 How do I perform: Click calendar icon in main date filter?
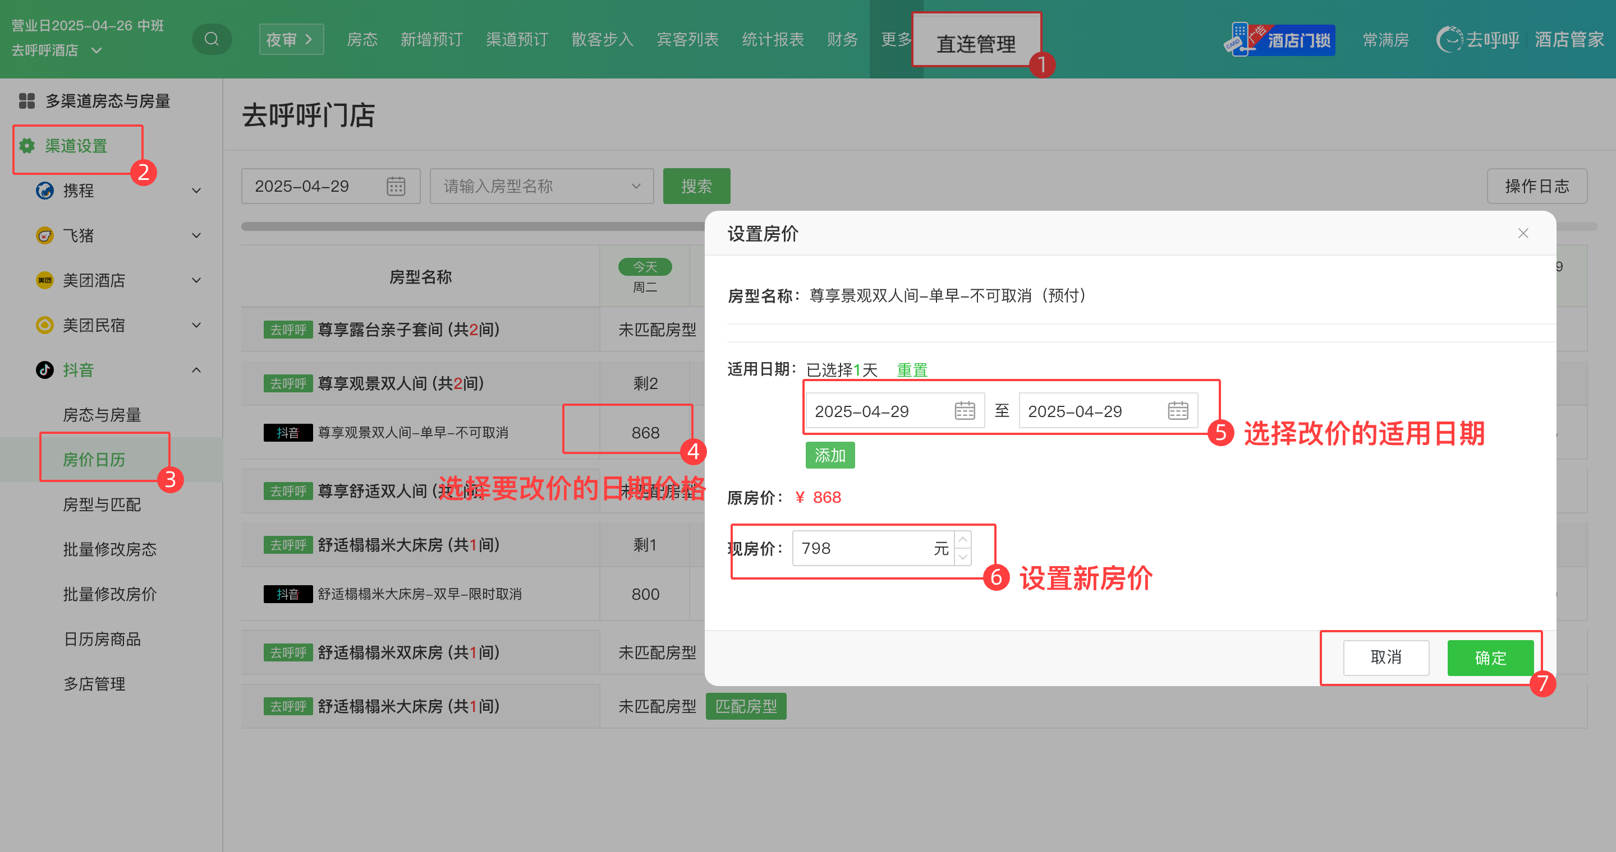[396, 186]
